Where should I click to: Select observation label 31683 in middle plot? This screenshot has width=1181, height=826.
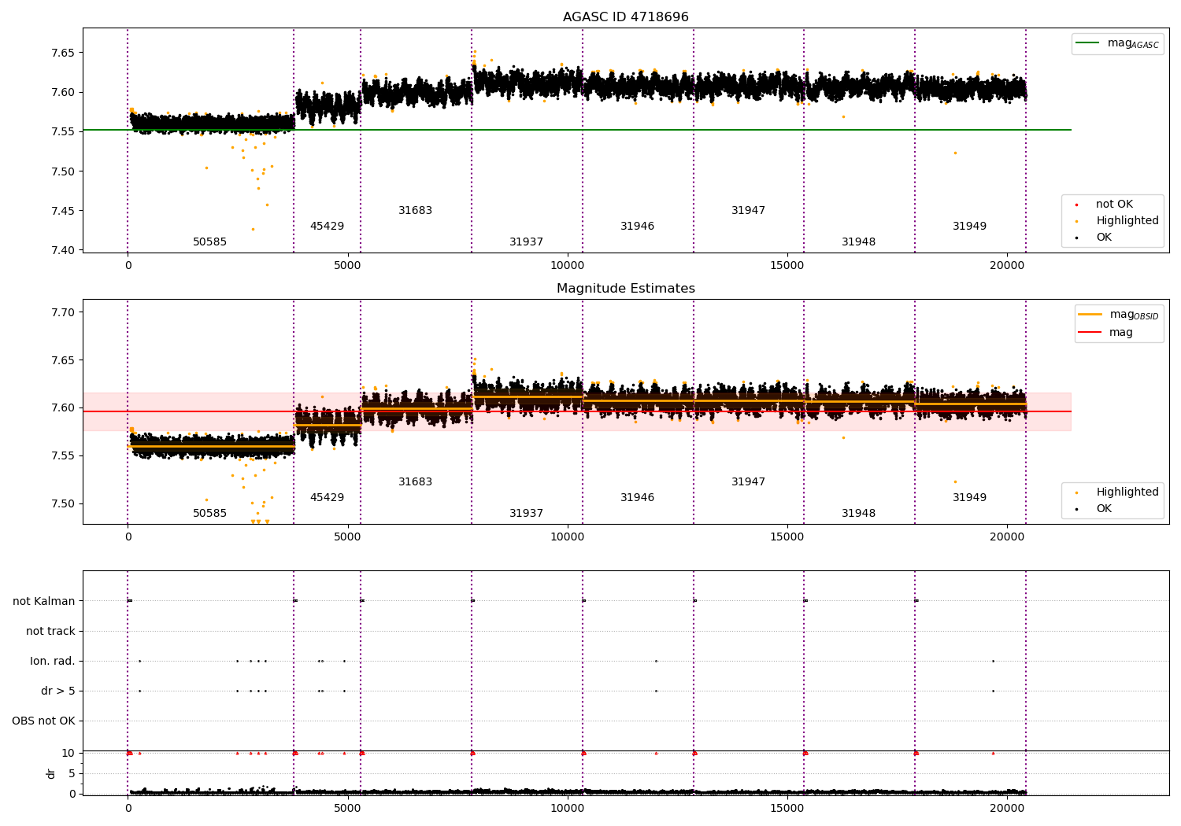pos(415,482)
